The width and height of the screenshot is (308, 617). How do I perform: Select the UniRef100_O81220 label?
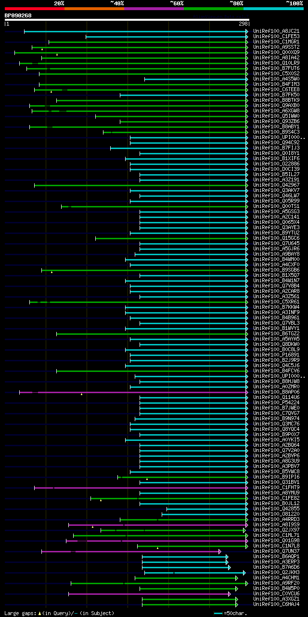coord(276,514)
